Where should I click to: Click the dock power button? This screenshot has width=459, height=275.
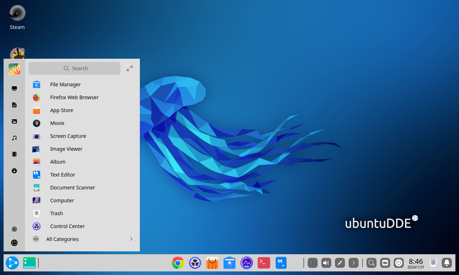399,263
